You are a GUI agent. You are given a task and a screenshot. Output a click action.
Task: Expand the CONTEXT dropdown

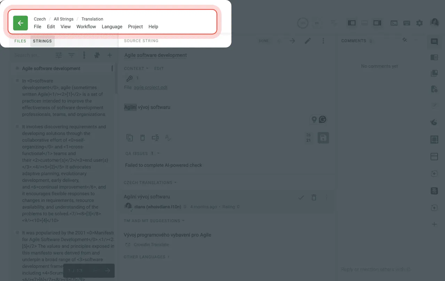tap(136, 68)
